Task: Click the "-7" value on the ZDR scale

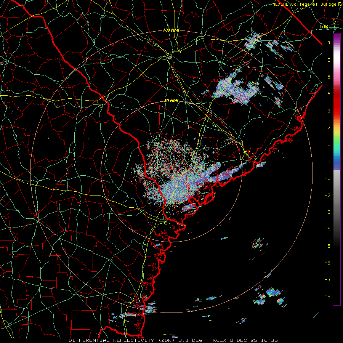Action: 327,280
